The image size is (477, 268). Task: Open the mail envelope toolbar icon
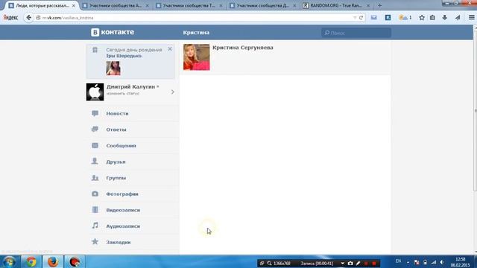373,18
